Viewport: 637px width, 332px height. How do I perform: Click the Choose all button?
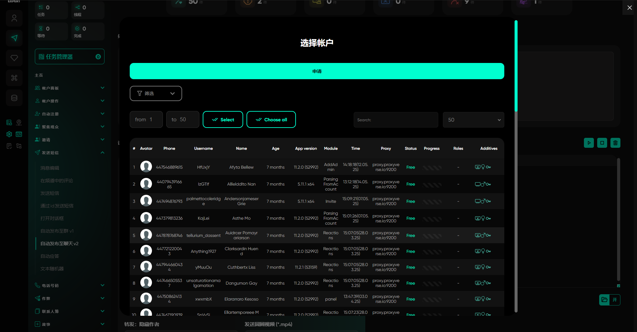coord(271,120)
